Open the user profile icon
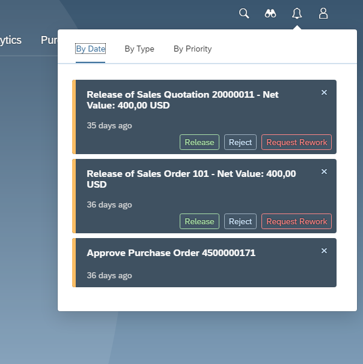 pyautogui.click(x=323, y=13)
